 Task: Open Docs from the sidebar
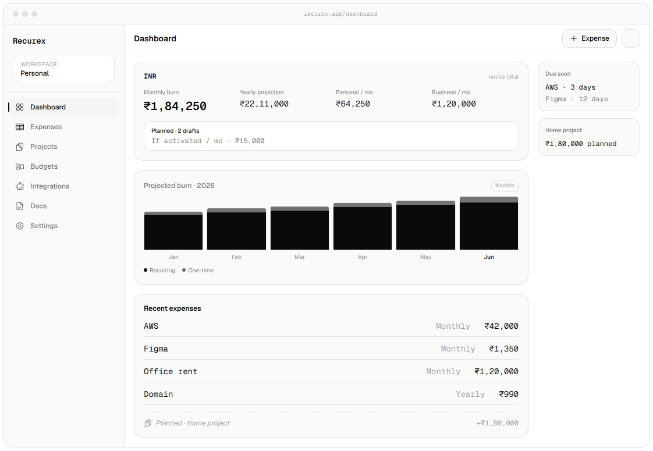click(63, 206)
